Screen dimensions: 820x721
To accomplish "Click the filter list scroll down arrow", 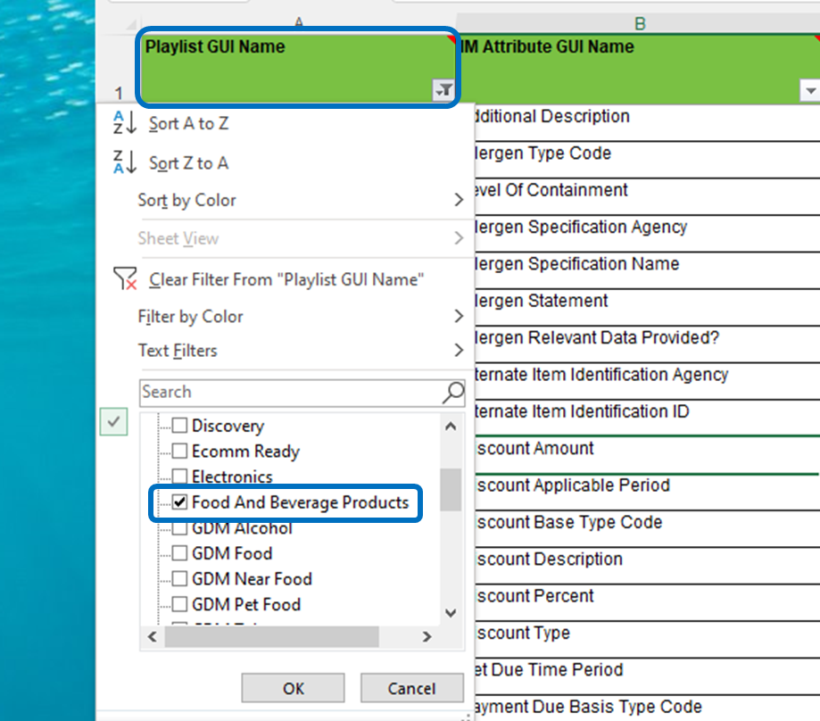I will [451, 613].
